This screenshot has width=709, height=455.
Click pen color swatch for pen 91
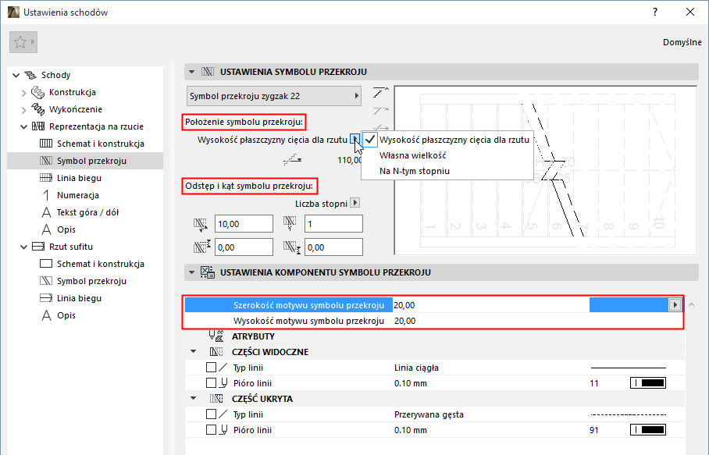(x=648, y=430)
